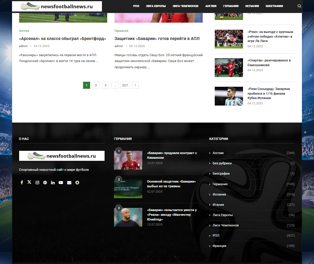
Task: Click the boot logo in the top header
Action: coord(57,6)
